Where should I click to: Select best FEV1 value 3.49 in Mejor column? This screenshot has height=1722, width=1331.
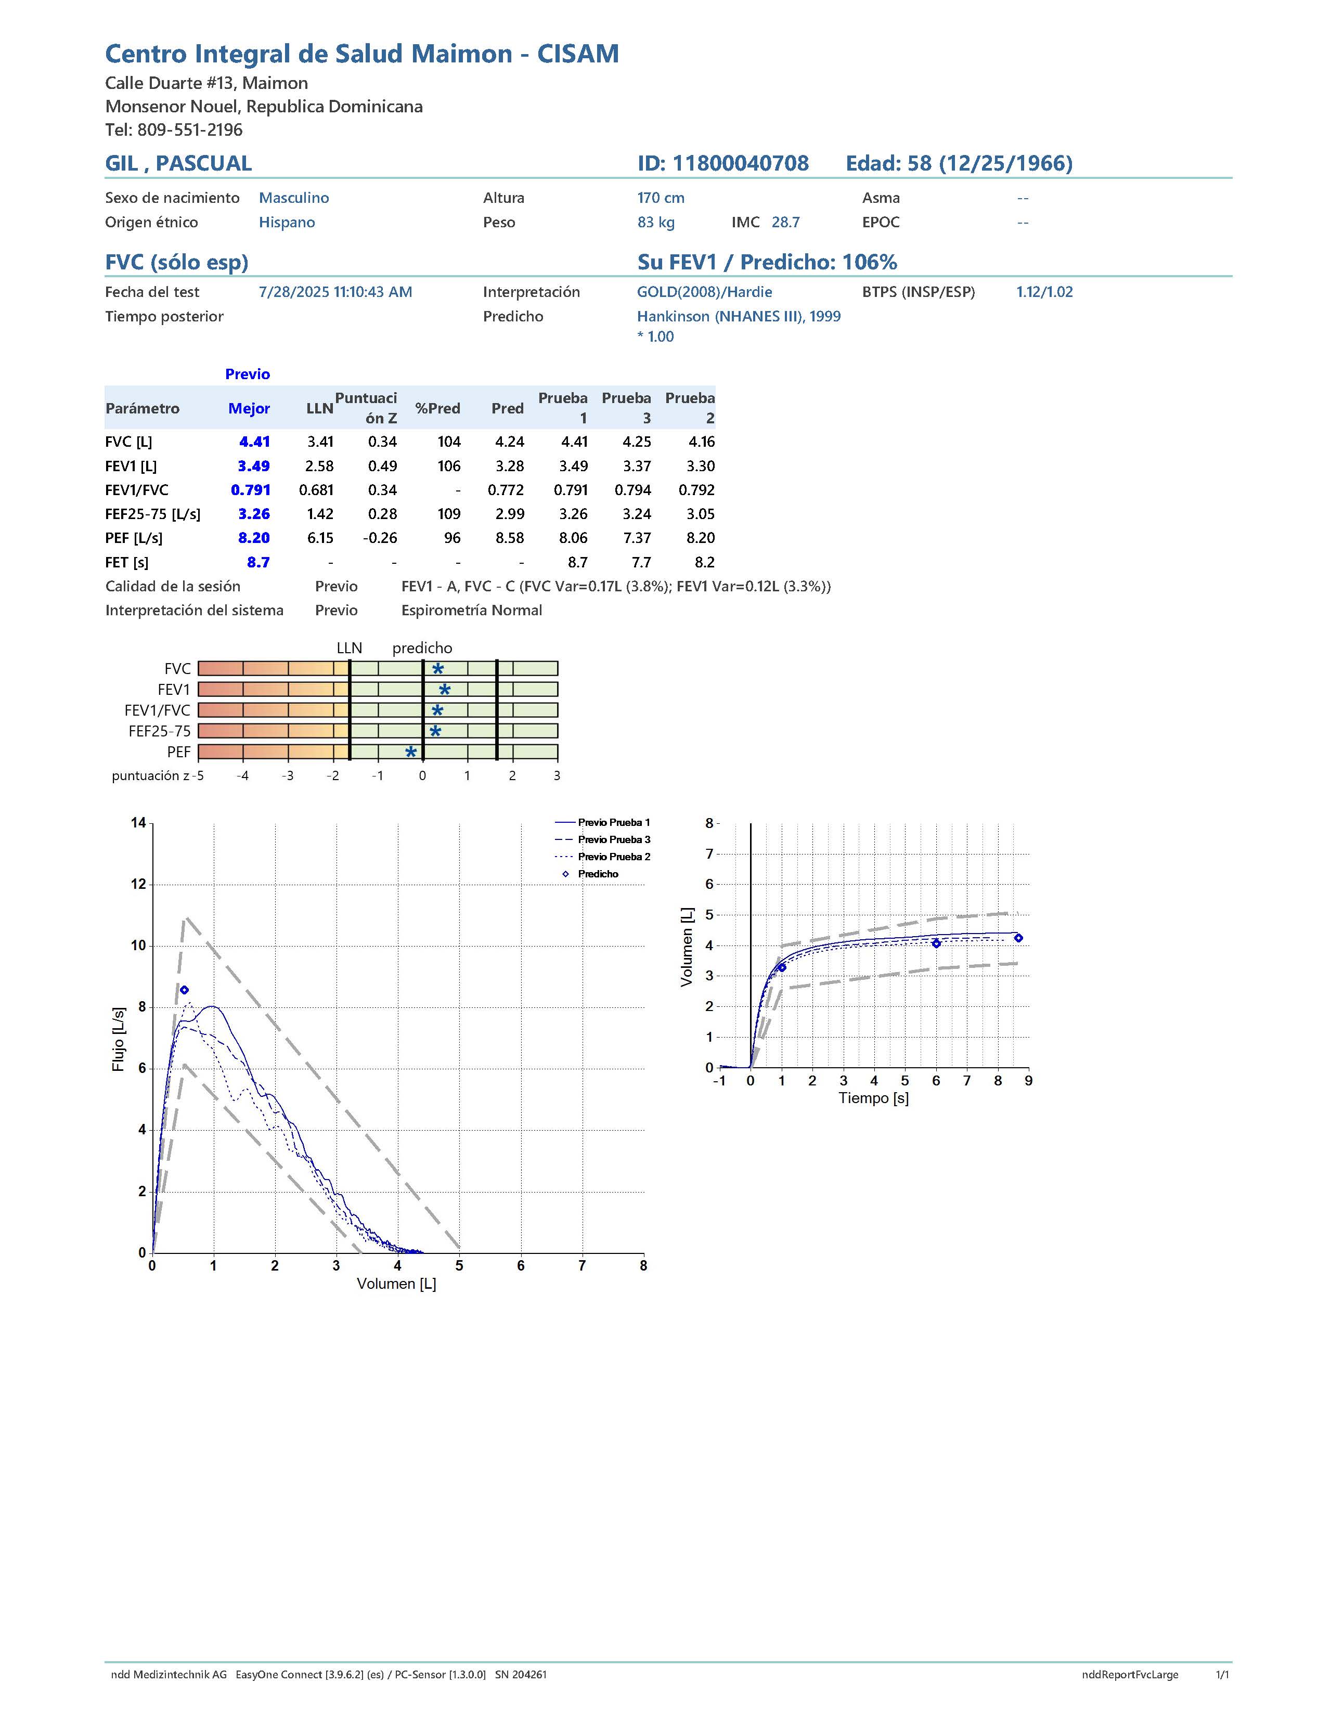(254, 466)
